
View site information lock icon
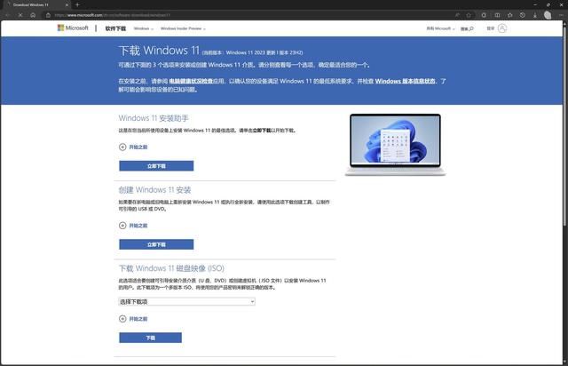(48, 15)
